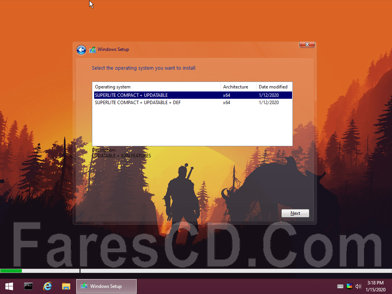Launch Internet Explorer from the taskbar
Image resolution: width=392 pixels, height=294 pixels.
click(x=47, y=286)
